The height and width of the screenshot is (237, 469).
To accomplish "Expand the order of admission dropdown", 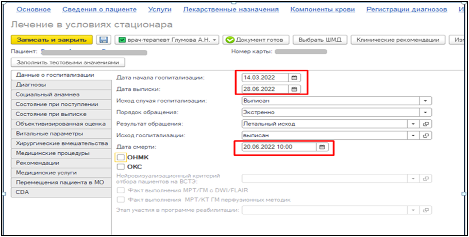I will pyautogui.click(x=426, y=112).
